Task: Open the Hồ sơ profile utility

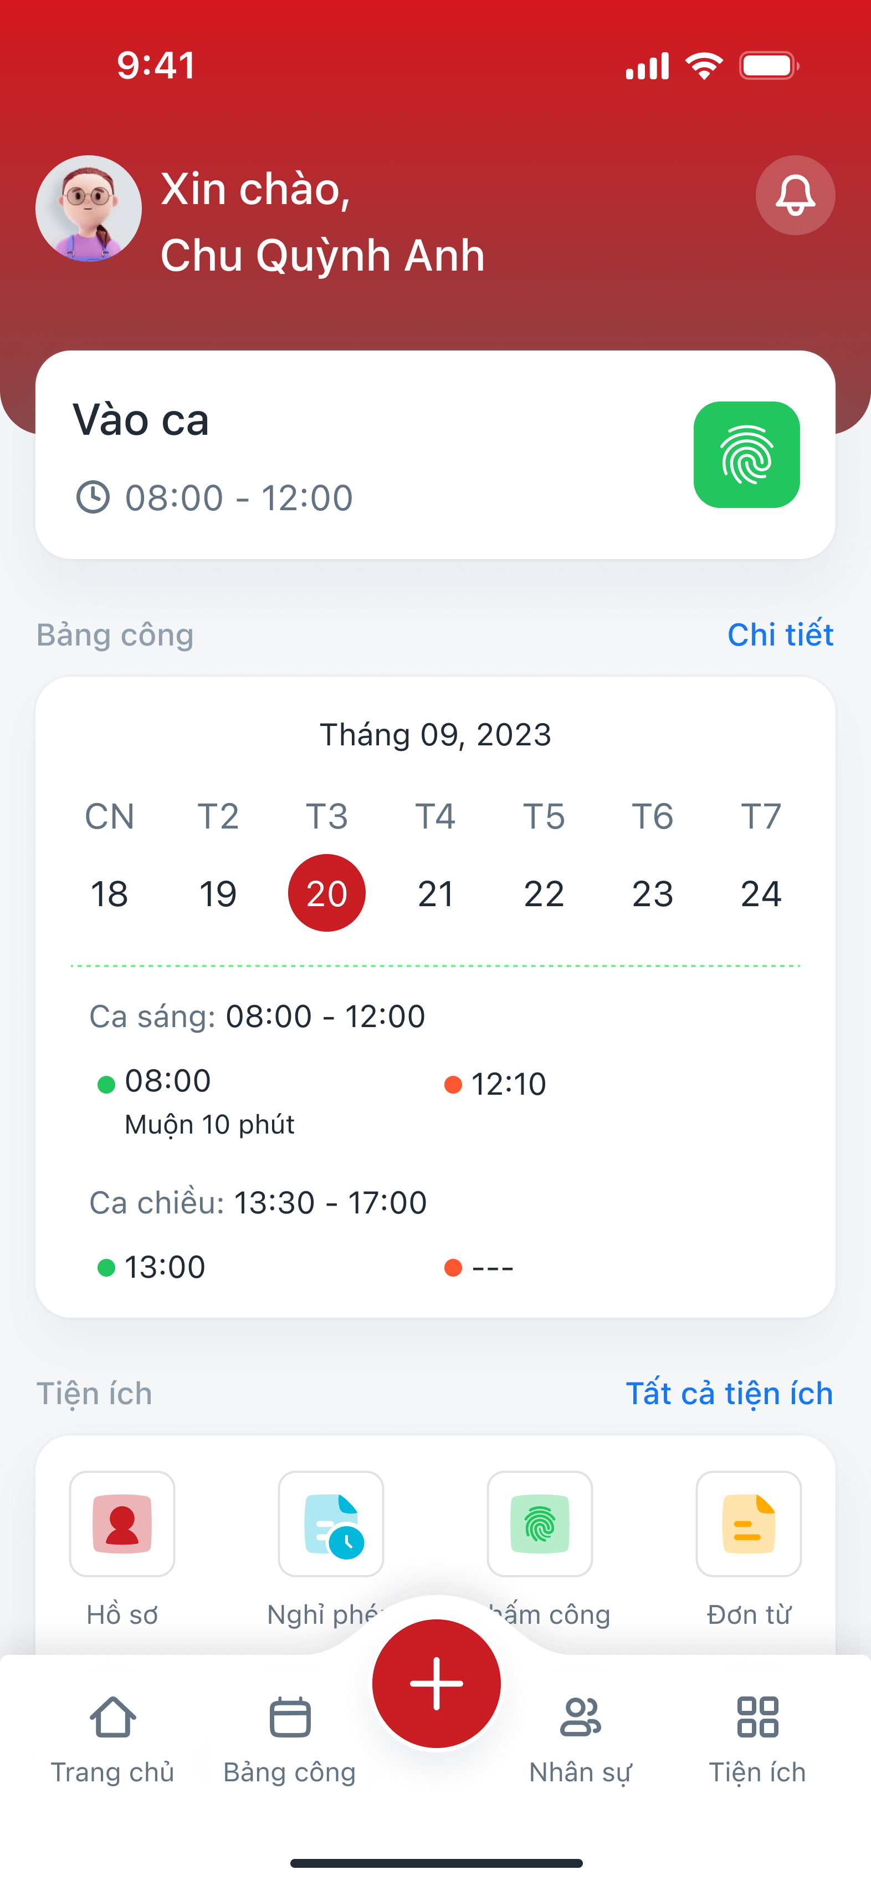Action: [x=122, y=1524]
